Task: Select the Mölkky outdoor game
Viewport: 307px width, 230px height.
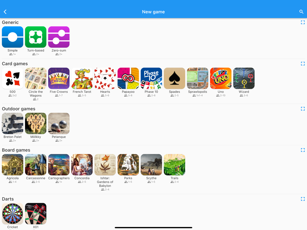Action: tap(36, 123)
